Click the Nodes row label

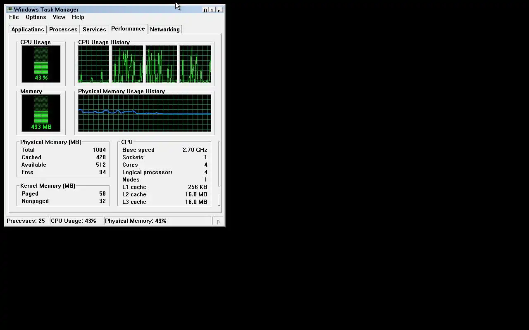[131, 179]
